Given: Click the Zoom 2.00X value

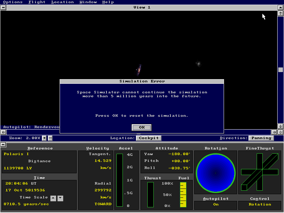Looking at the screenshot, I should [x=33, y=138].
